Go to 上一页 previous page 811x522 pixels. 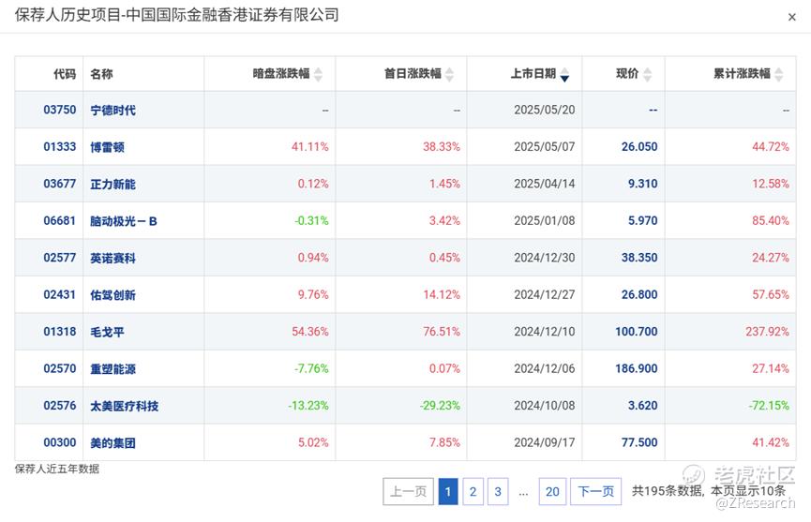click(x=408, y=491)
